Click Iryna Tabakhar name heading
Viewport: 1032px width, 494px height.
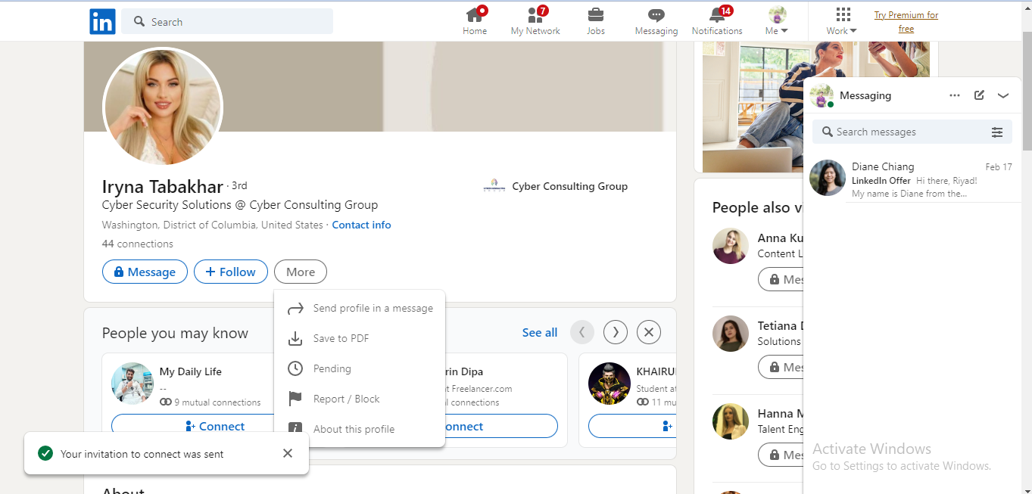tap(163, 187)
